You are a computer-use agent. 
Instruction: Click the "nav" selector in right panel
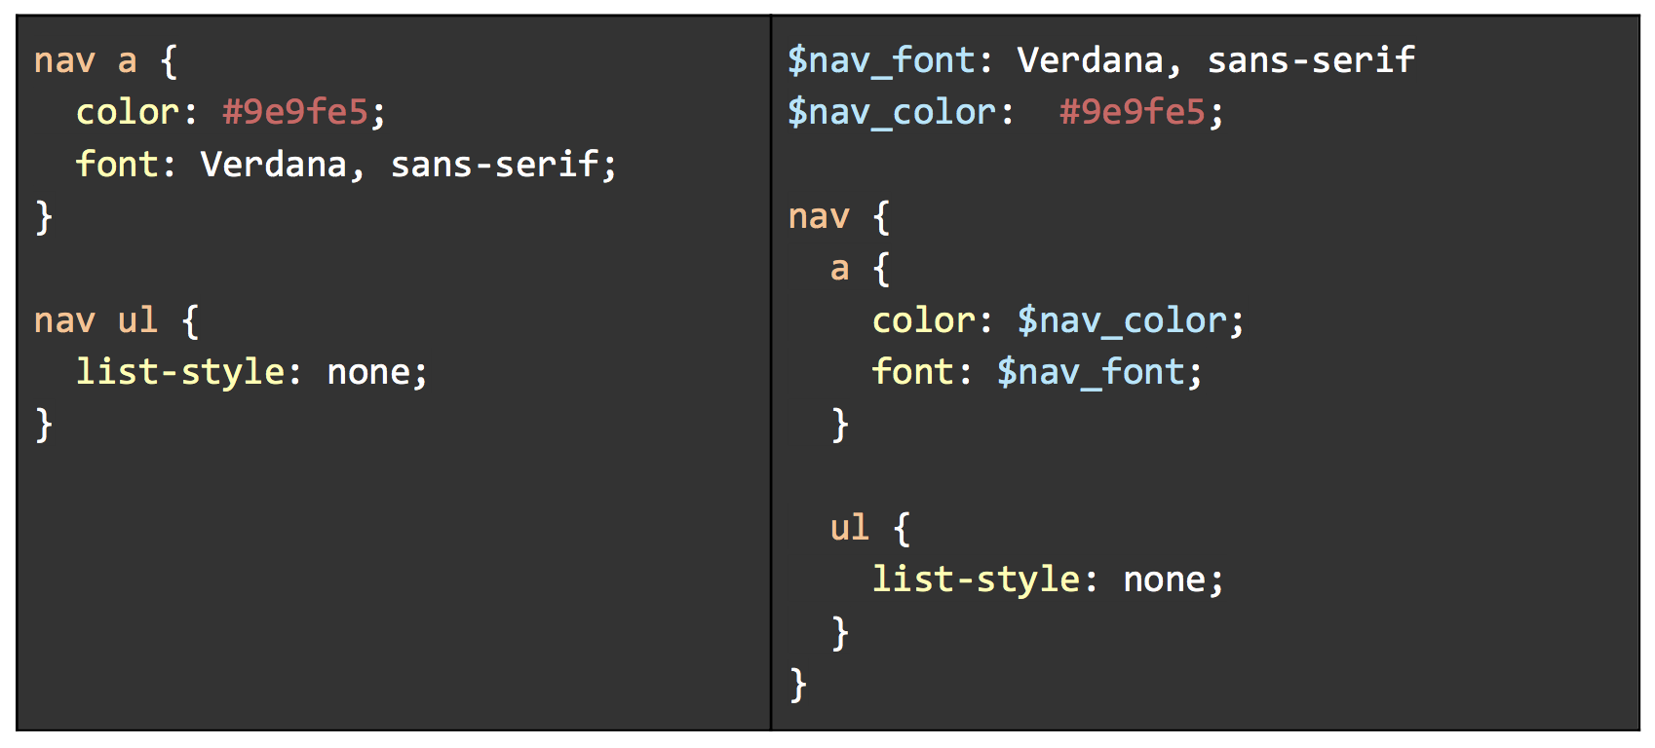(x=819, y=216)
